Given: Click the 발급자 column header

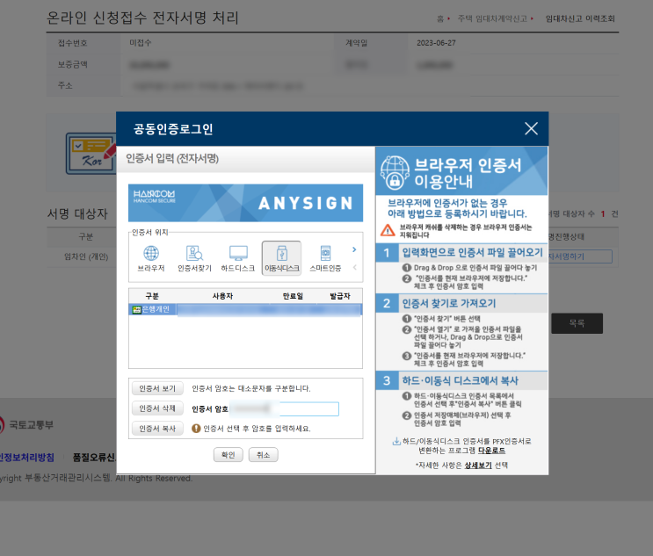Looking at the screenshot, I should click(340, 296).
